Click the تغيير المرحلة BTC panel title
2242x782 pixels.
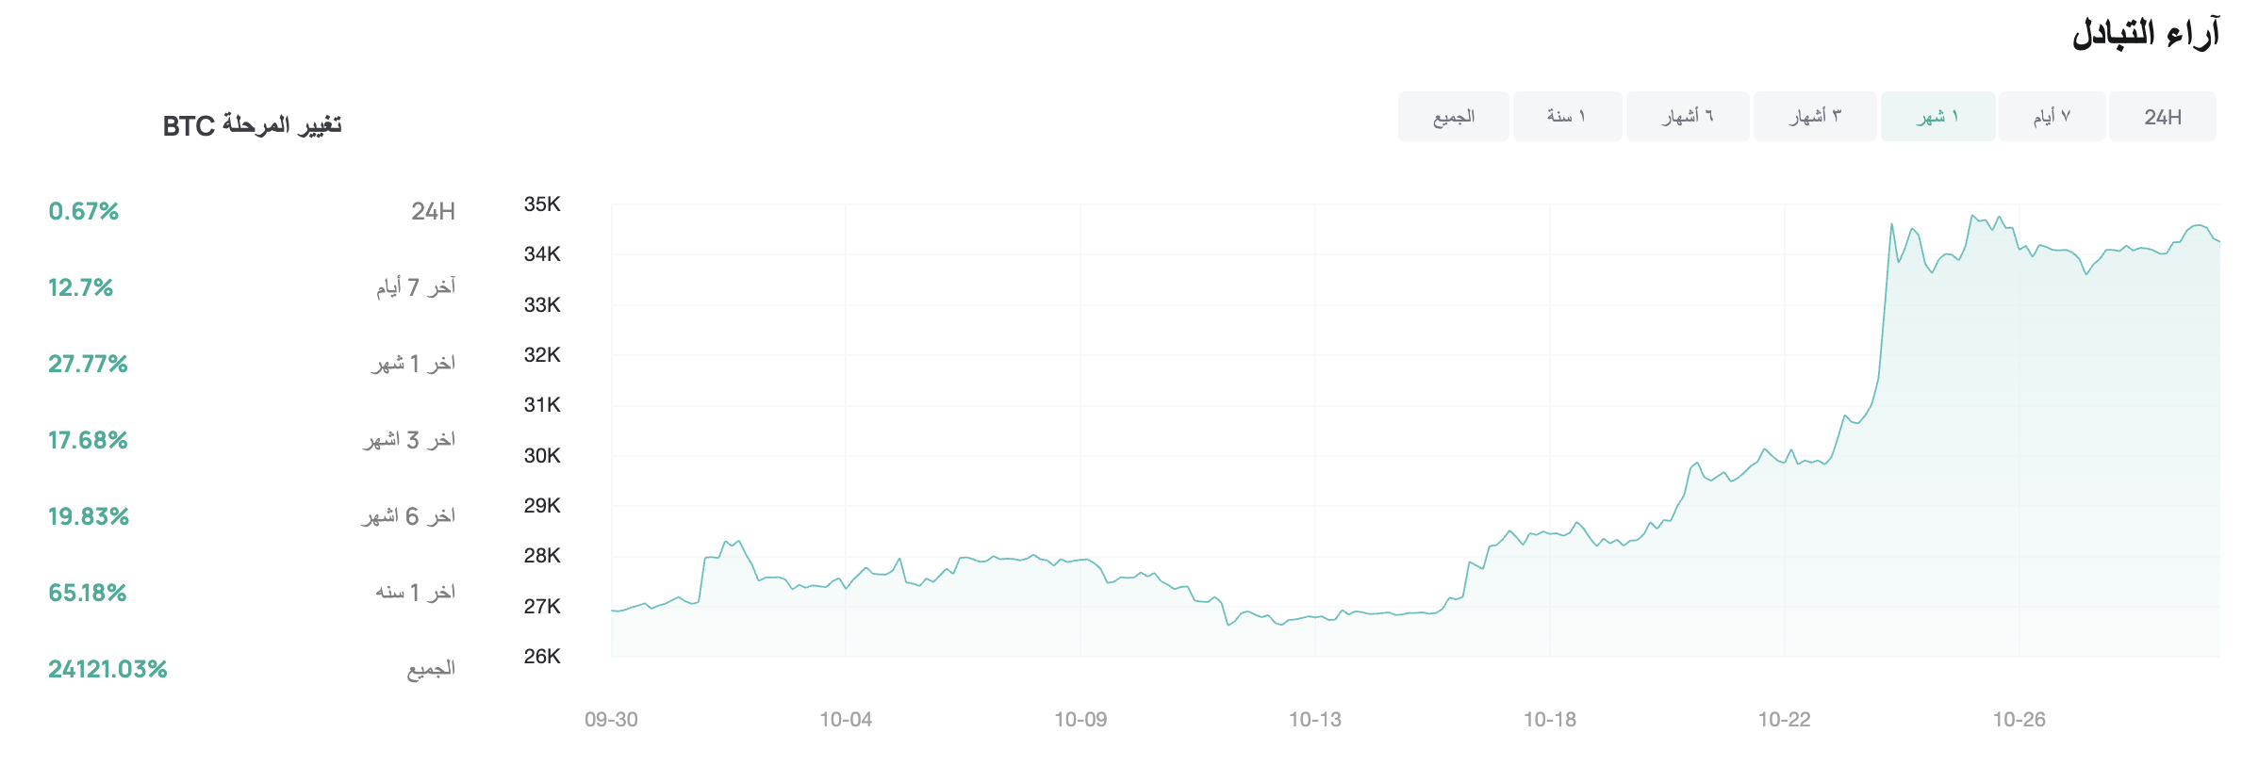pos(252,125)
